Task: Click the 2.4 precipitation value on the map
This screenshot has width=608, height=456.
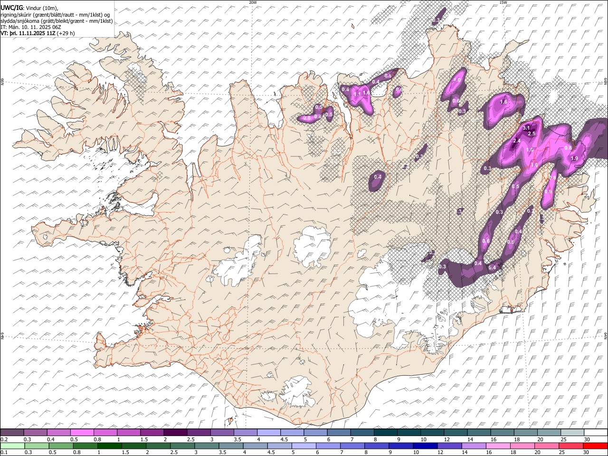Action: click(517, 141)
